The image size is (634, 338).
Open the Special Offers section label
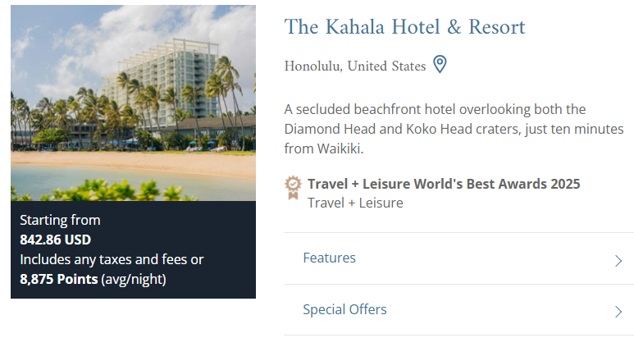pos(344,309)
